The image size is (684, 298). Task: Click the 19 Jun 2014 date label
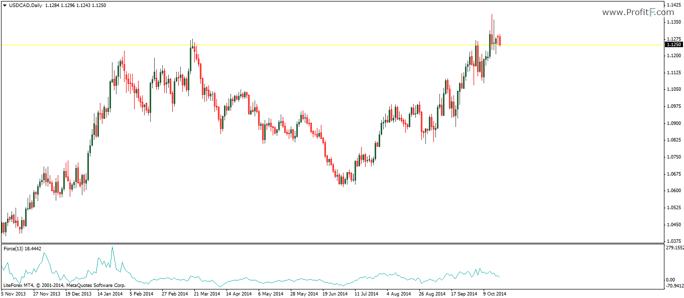[335, 294]
